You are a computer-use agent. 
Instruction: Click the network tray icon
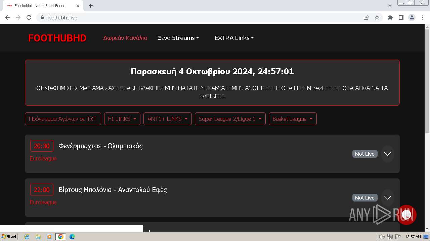tap(390, 237)
